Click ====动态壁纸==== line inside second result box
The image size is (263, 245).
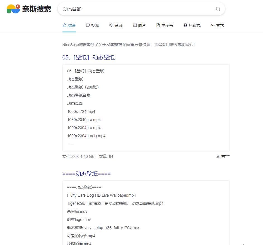coord(84,187)
